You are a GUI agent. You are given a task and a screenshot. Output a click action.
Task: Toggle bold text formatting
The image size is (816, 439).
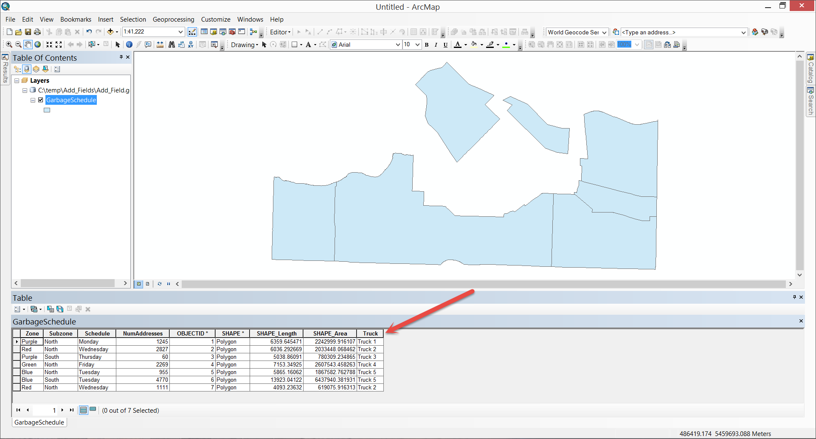click(x=427, y=45)
